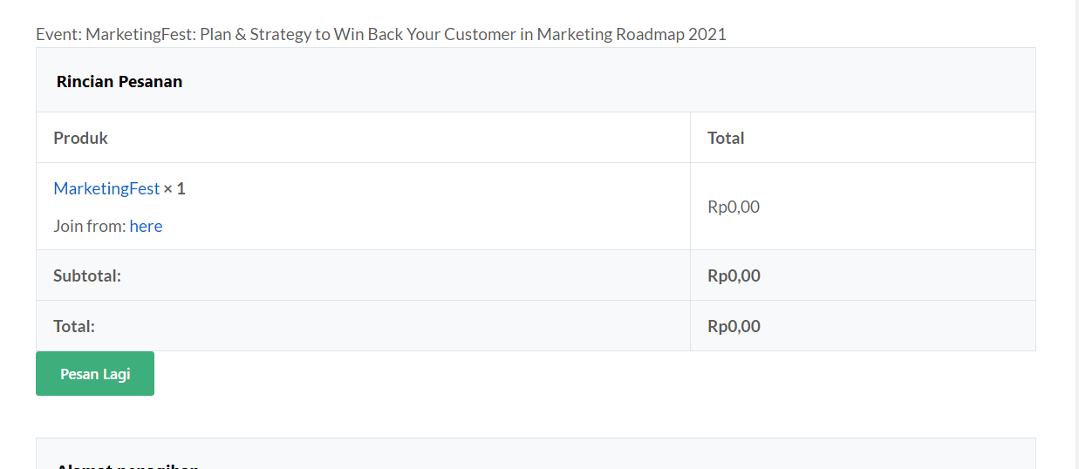This screenshot has height=469, width=1079.
Task: Select the Total column header
Action: [726, 138]
